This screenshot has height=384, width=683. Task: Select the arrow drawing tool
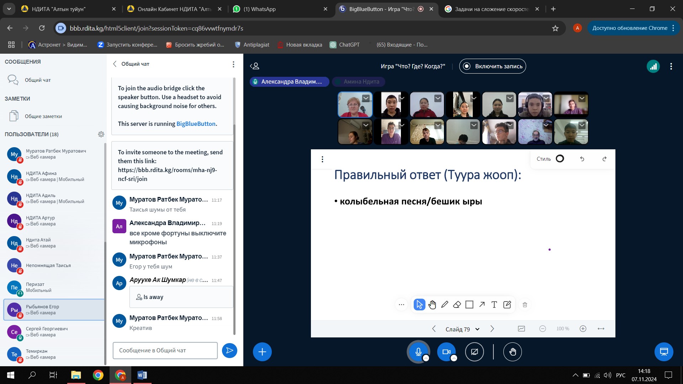pos(482,305)
